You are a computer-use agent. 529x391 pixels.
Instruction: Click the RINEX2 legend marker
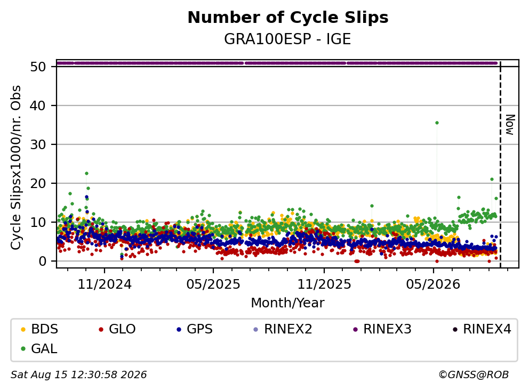(256, 329)
